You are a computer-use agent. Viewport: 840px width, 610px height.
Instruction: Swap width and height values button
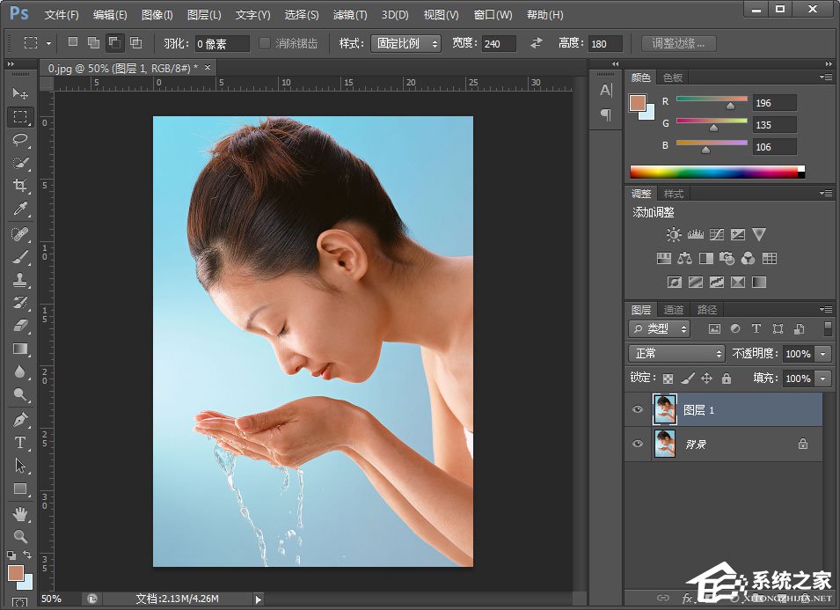(537, 43)
